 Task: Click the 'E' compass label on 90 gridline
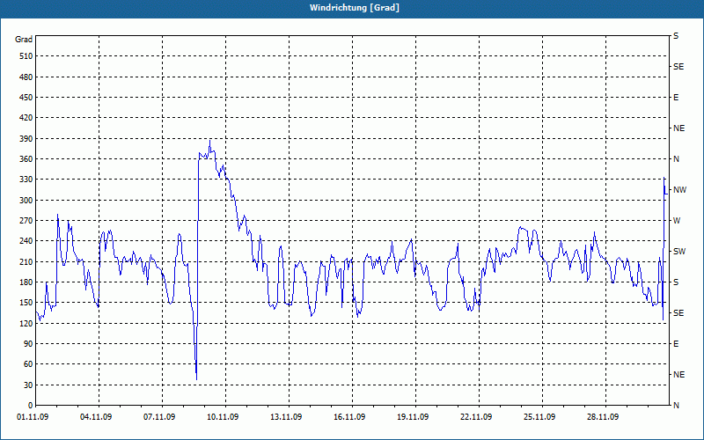point(676,344)
